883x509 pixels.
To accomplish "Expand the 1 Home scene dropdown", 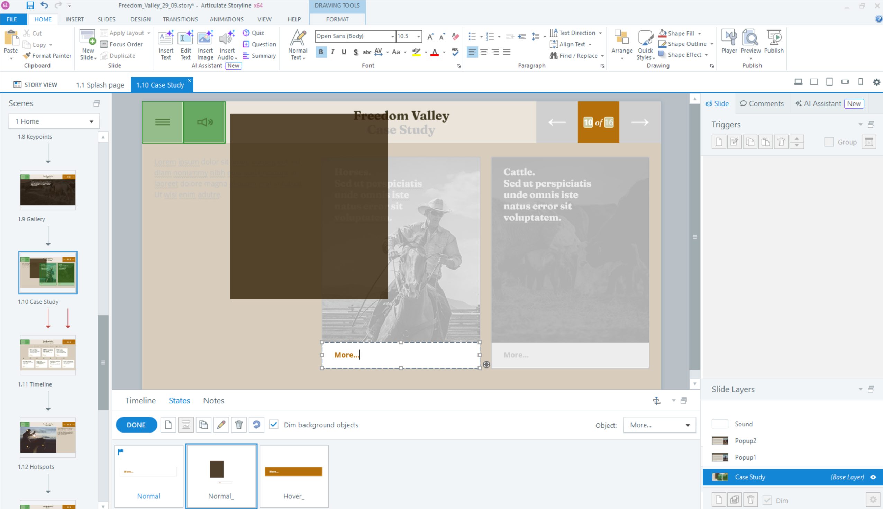I will coord(54,121).
